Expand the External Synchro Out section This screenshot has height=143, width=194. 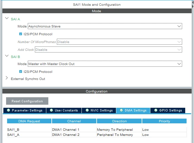click(7, 78)
